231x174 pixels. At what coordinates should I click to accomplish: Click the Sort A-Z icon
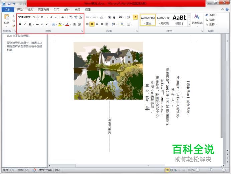[x=129, y=17]
